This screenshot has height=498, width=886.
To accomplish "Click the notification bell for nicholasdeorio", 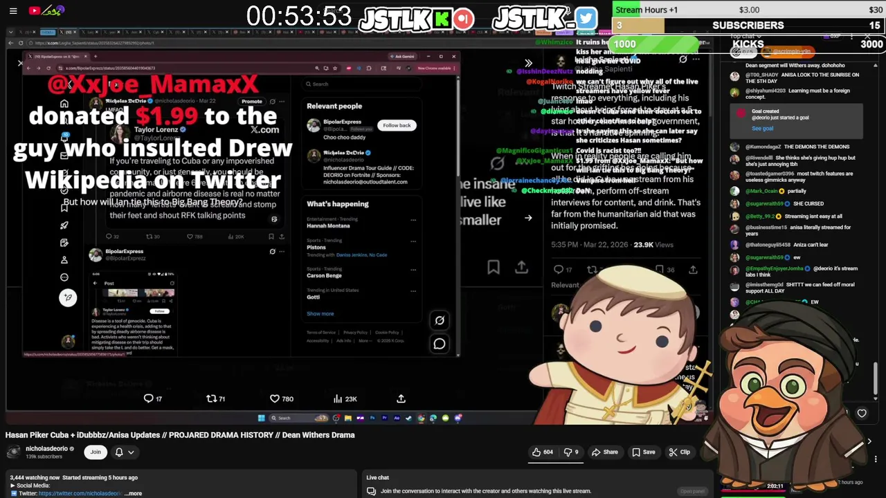I will (118, 452).
